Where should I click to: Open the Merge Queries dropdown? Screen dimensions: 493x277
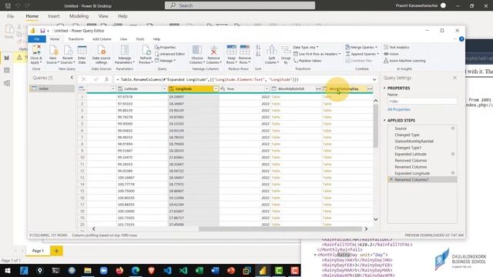click(x=361, y=47)
